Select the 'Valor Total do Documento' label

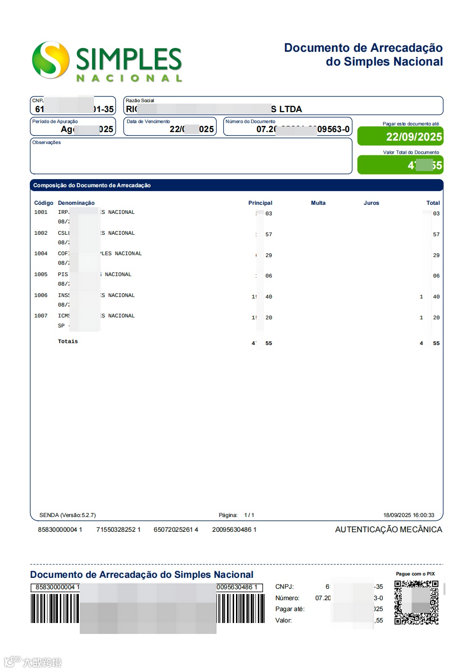[x=411, y=152]
